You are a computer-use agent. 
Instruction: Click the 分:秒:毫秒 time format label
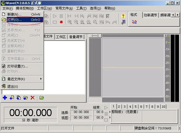(30, 120)
